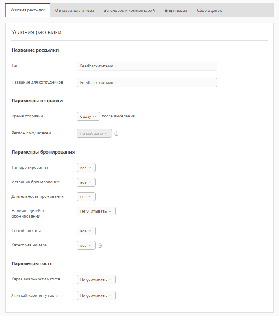279x316 pixels.
Task: Click help icon beside Категория номера
Action: click(x=100, y=246)
